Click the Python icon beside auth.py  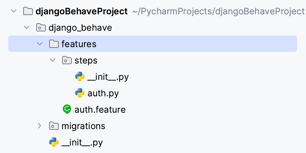(x=80, y=93)
